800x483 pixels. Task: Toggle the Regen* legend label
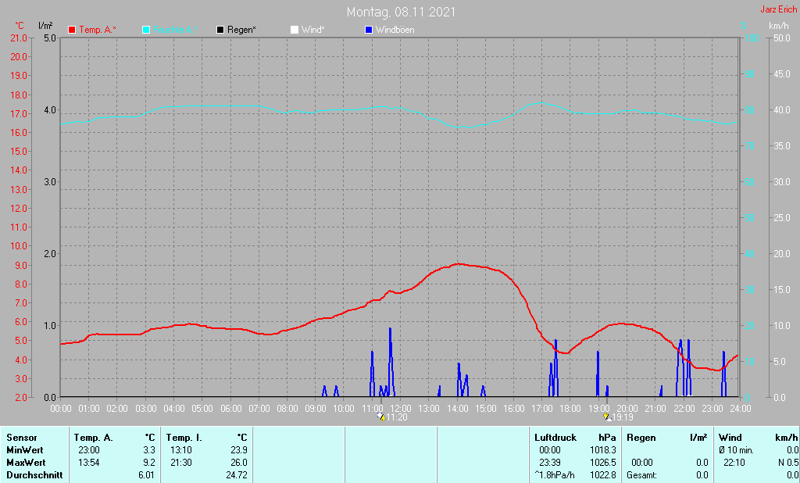click(244, 30)
